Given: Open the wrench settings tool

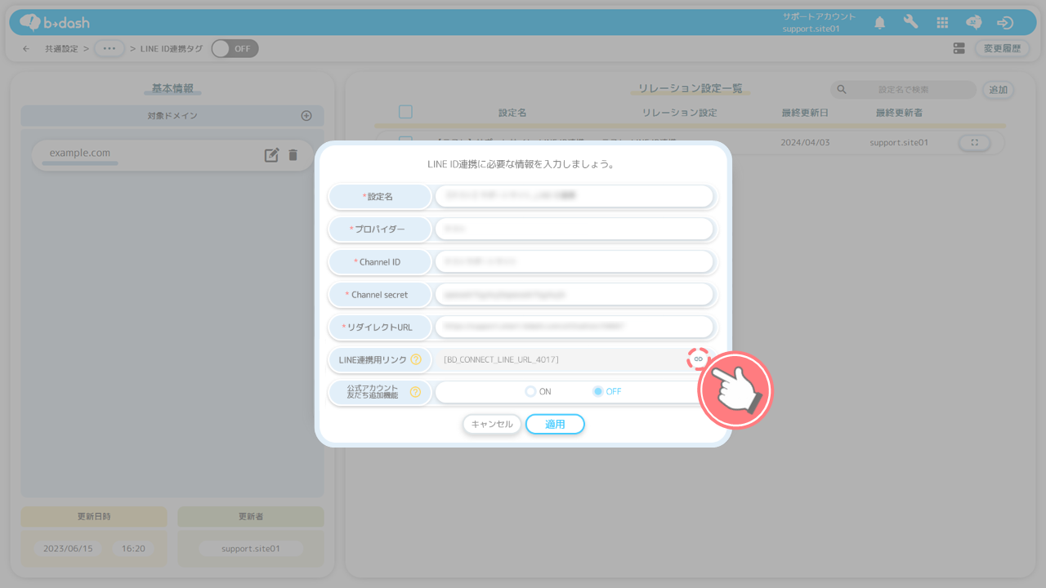Looking at the screenshot, I should click(910, 23).
